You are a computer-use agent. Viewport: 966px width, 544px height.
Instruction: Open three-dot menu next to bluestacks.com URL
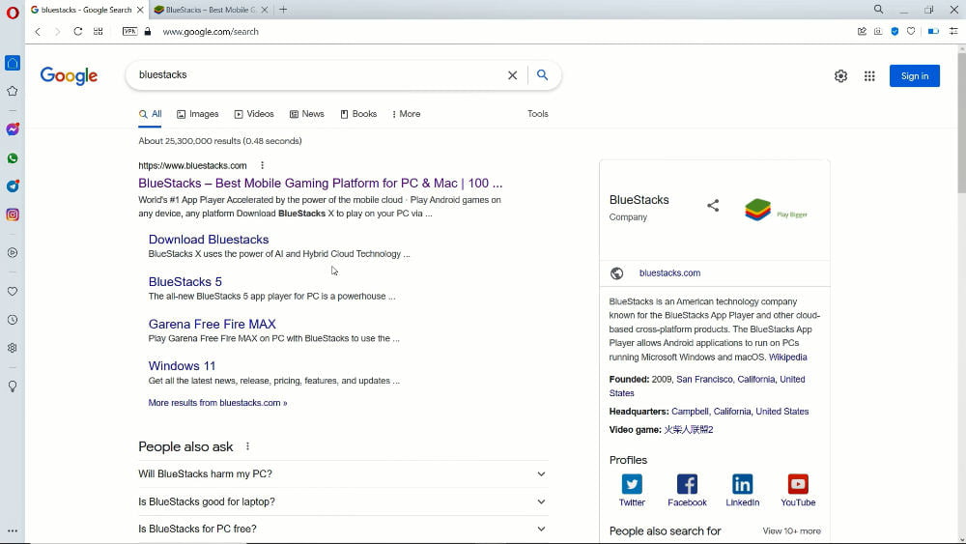(262, 165)
